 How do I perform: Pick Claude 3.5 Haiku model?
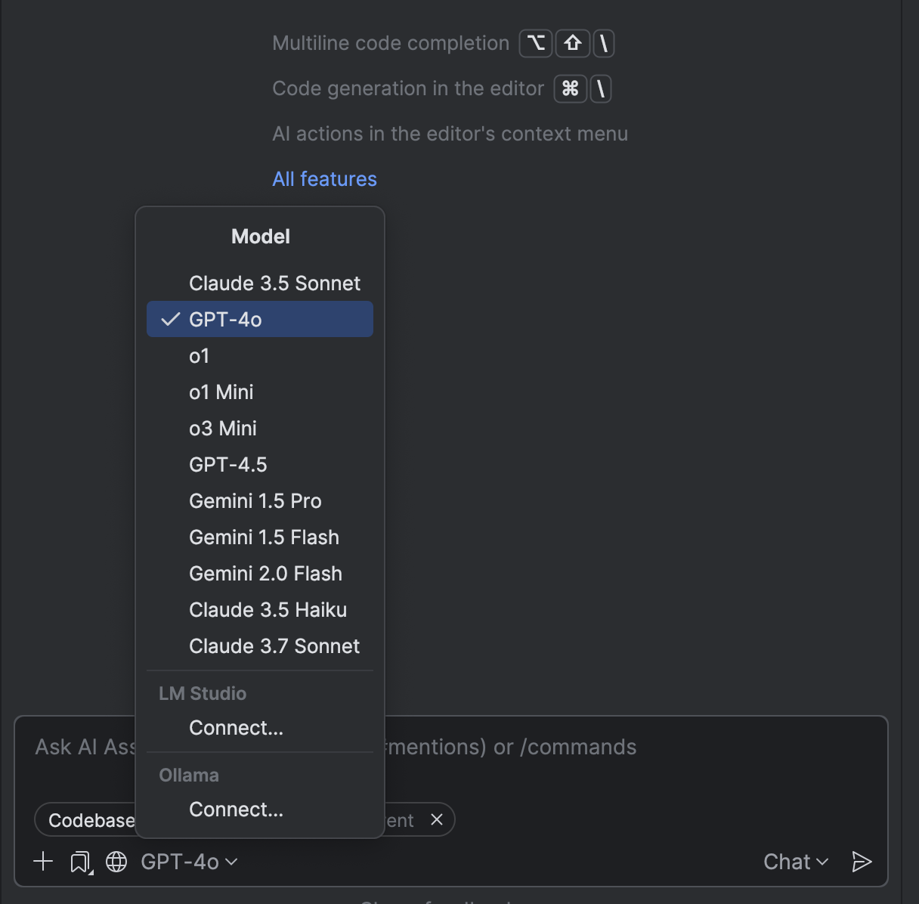pos(259,609)
